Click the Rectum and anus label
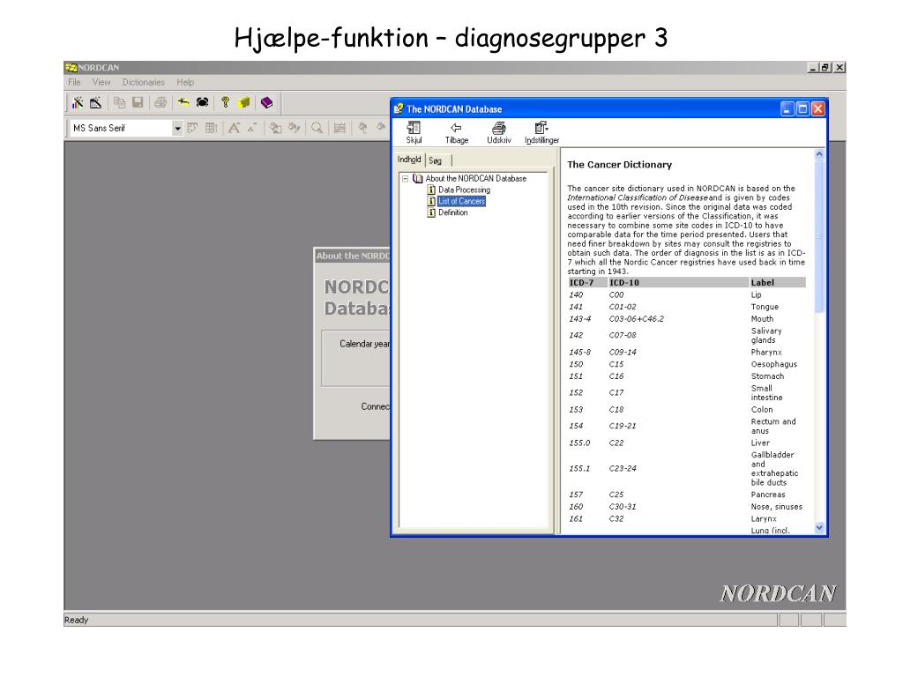 773,427
